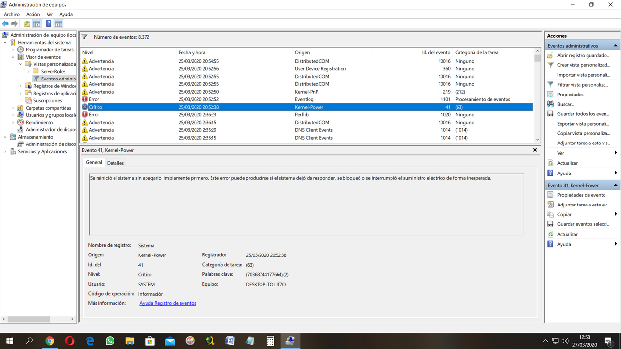Sort by Fecha y hora column
The image size is (621, 349).
pyautogui.click(x=192, y=52)
